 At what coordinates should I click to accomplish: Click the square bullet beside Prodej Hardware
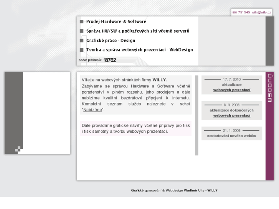[x=81, y=22]
